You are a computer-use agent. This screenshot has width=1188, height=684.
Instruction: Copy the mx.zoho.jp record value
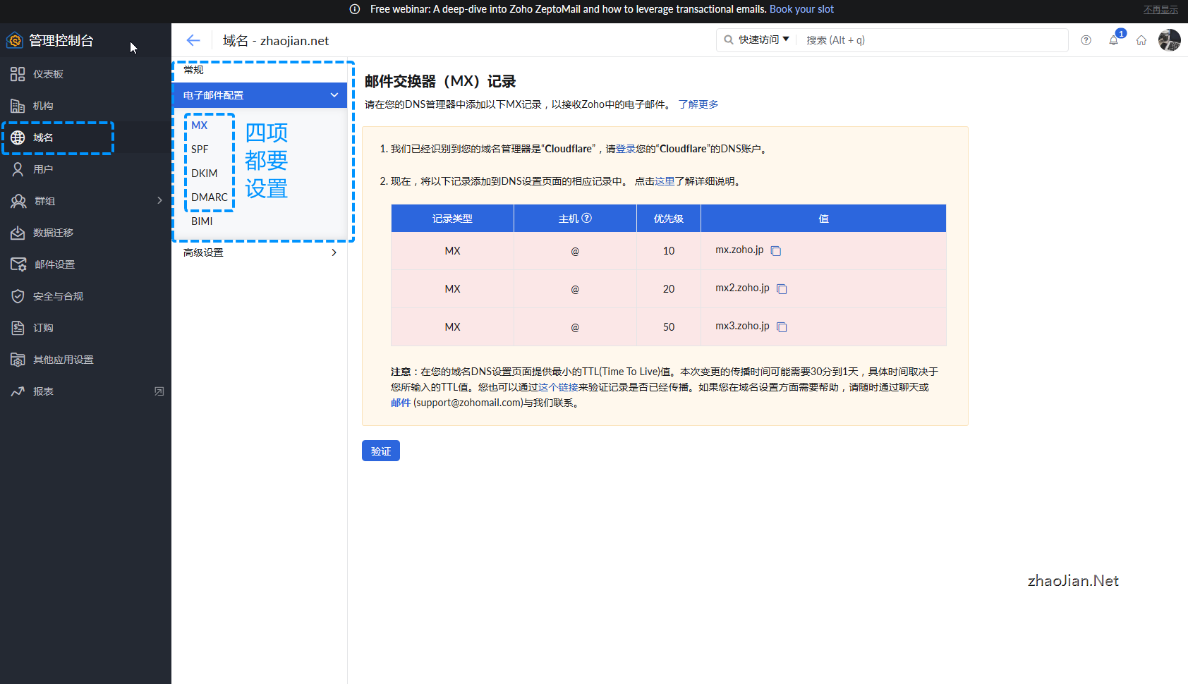[776, 250]
